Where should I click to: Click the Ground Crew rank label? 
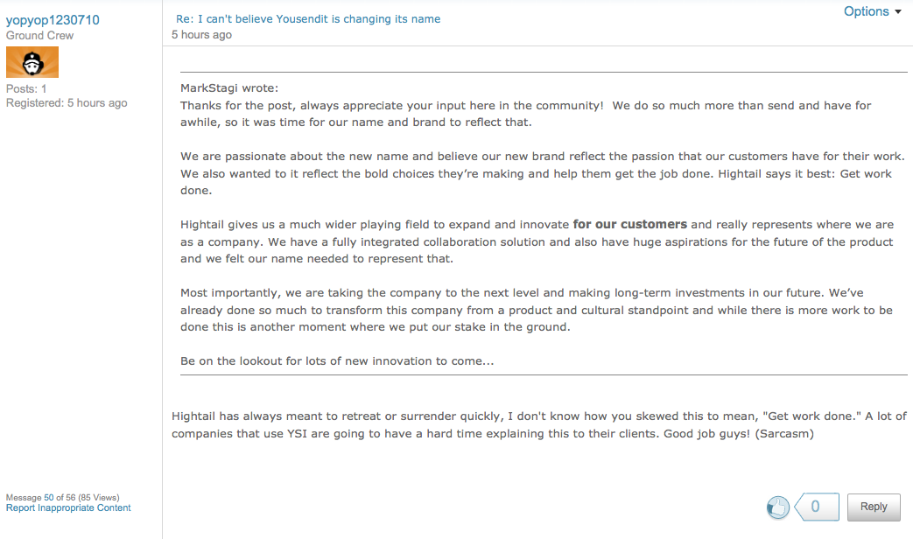click(x=40, y=36)
